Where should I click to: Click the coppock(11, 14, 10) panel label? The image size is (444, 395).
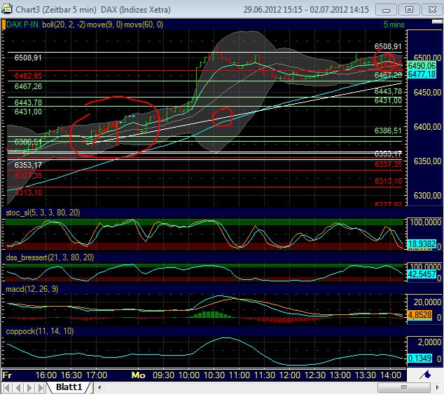[40, 331]
